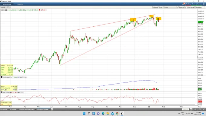This screenshot has height=116, width=206.
Task: Click the Barchart Trader taskbar icon
Action: (122, 113)
